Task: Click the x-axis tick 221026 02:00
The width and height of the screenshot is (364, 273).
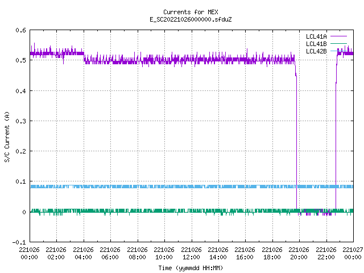Action: click(x=56, y=254)
